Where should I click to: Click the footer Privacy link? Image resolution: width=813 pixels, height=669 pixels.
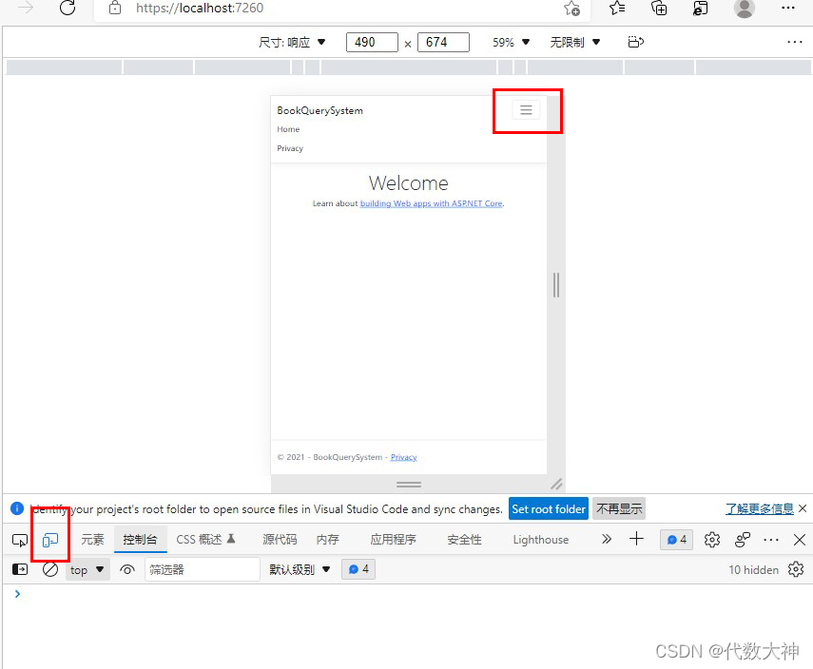tap(403, 457)
